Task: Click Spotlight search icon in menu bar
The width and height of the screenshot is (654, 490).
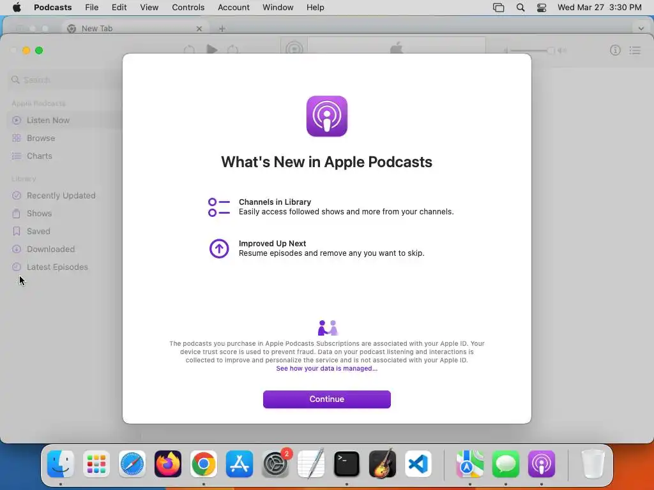Action: coord(520,8)
